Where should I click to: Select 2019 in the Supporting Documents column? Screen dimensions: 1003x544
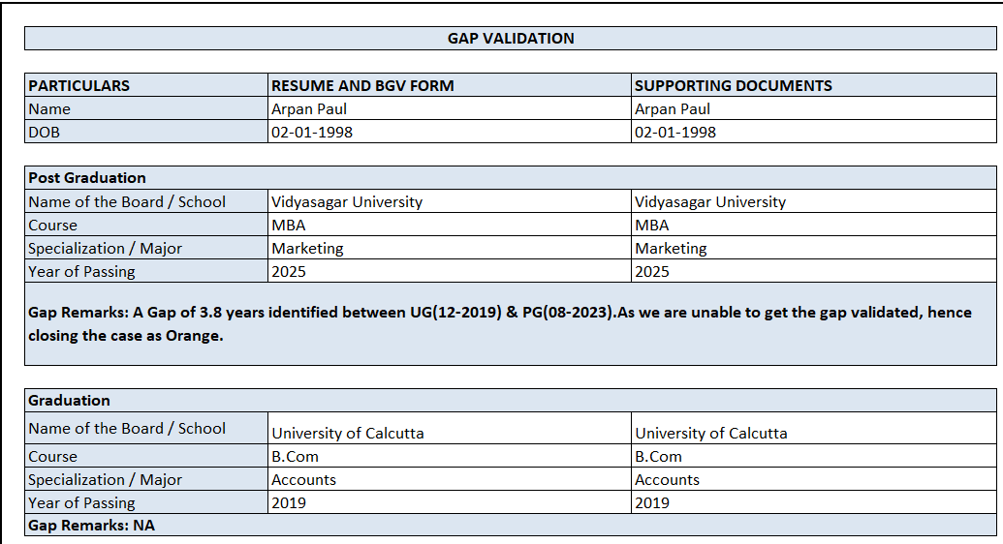coord(652,503)
